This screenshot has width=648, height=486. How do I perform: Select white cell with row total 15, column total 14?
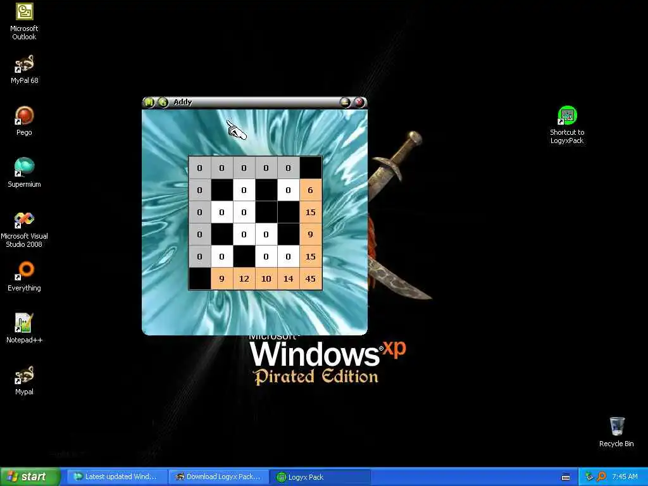tap(288, 257)
